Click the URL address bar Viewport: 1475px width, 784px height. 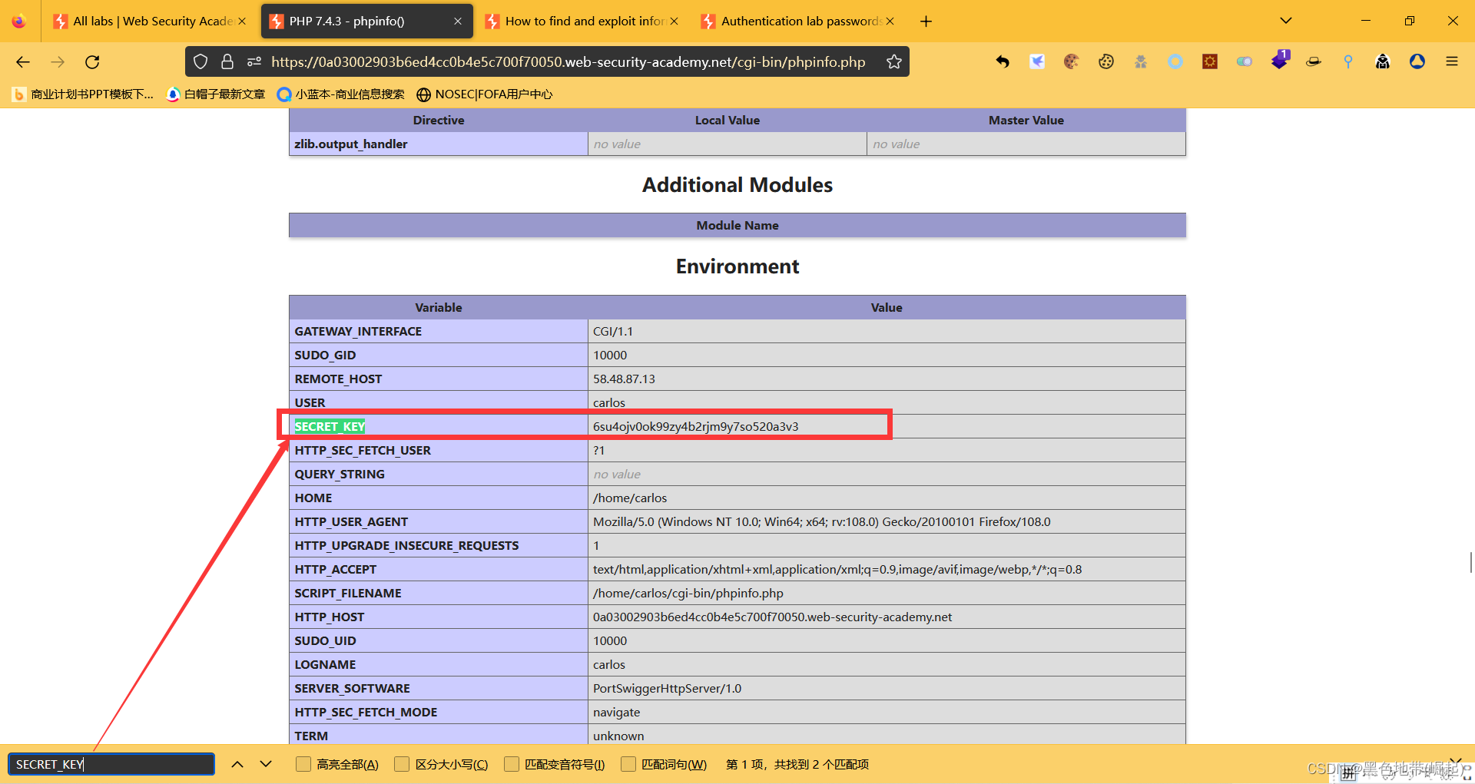tap(568, 62)
